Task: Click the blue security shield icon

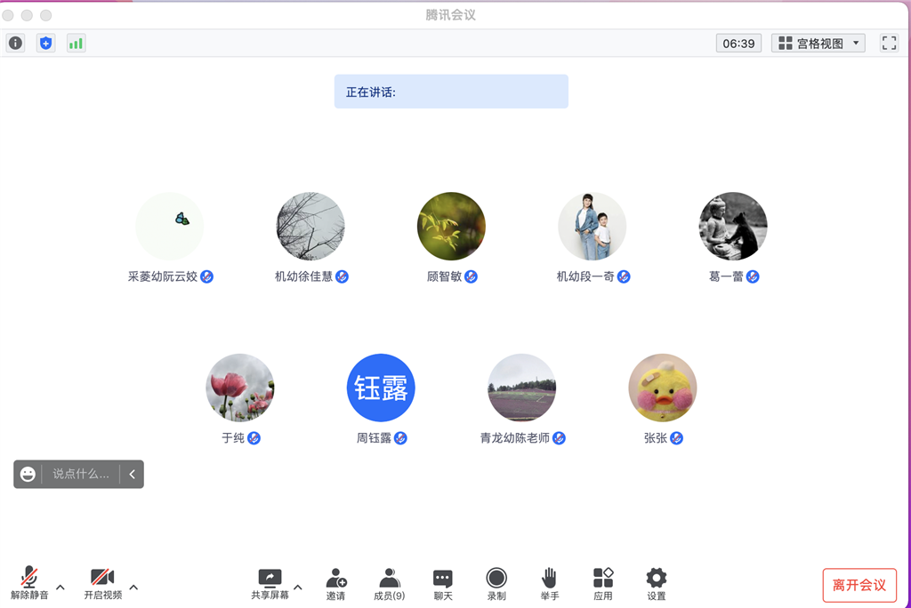Action: pyautogui.click(x=45, y=43)
